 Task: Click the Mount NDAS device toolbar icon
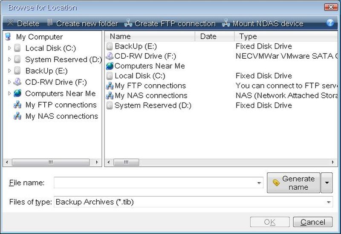pyautogui.click(x=226, y=23)
